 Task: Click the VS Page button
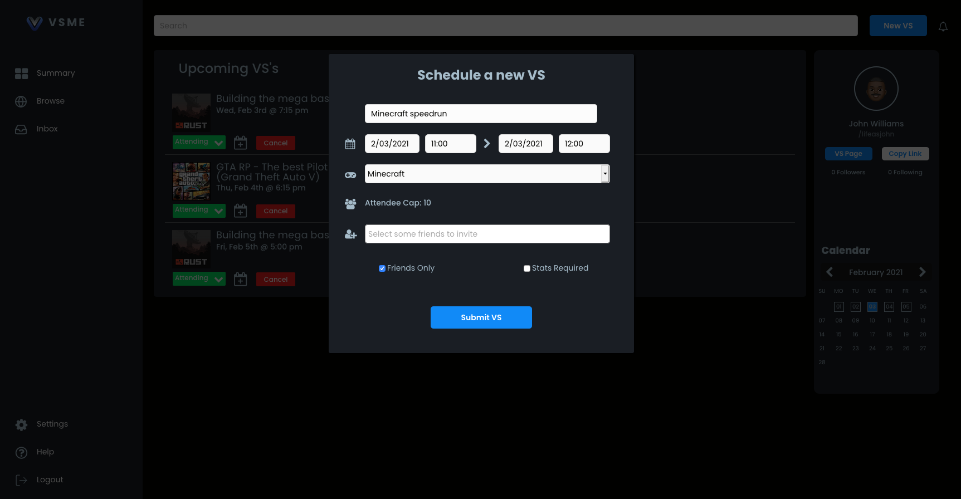pyautogui.click(x=848, y=154)
